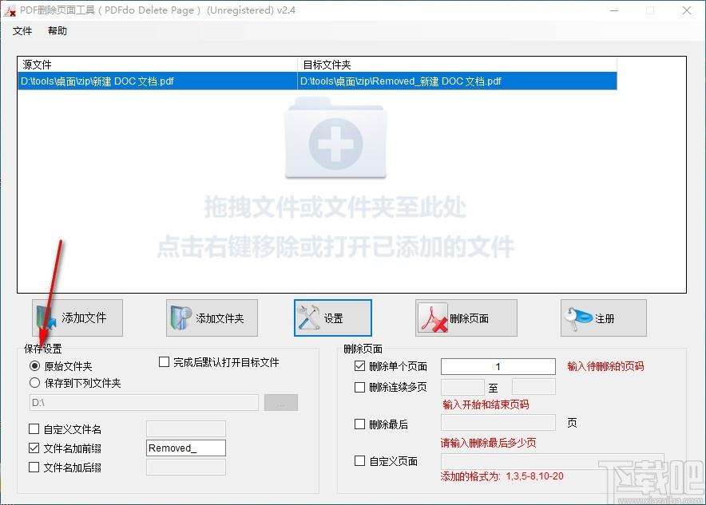This screenshot has width=706, height=505.
Task: Minimize the PDFdo Delete Page window
Action: (x=614, y=10)
